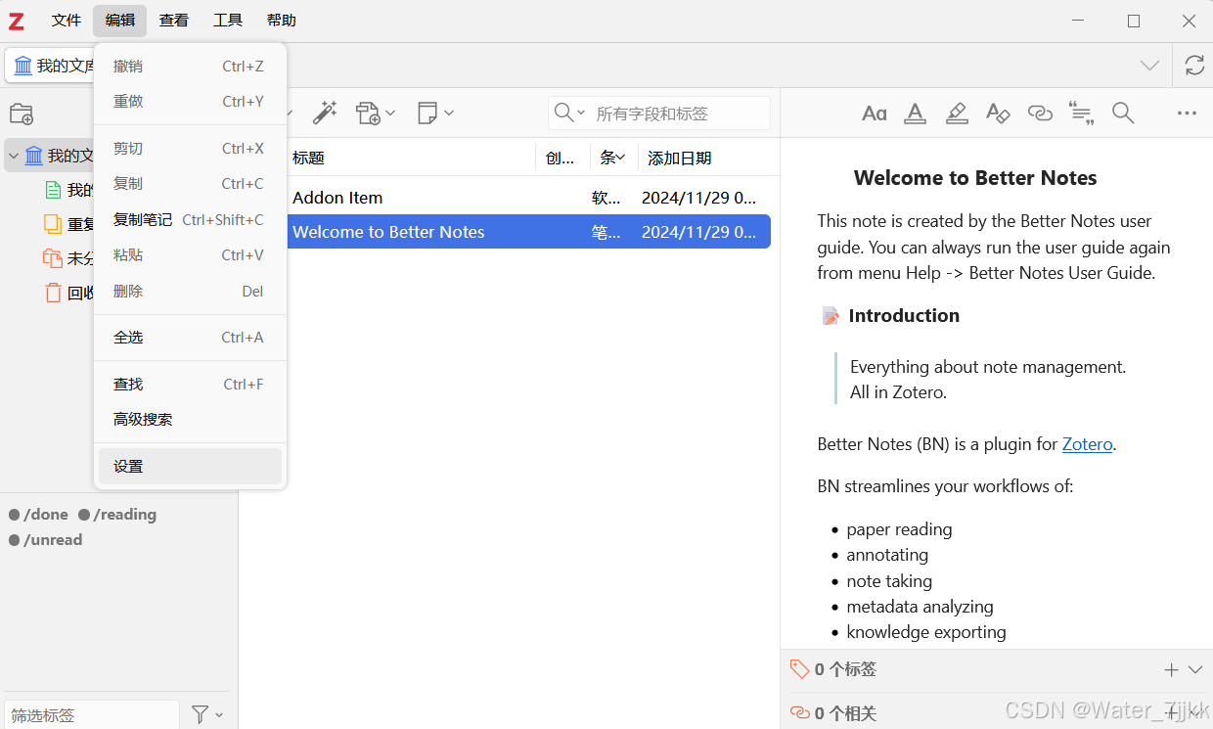Screen dimensions: 1213x729
Task: Click the new note icon
Action: pos(427,114)
